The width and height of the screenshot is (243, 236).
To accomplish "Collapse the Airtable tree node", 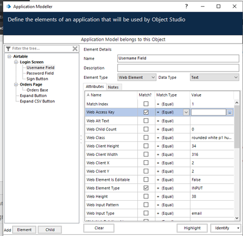I will click(9, 56).
